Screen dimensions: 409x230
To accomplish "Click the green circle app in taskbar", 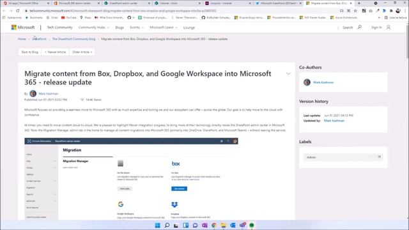I will pyautogui.click(x=252, y=226).
